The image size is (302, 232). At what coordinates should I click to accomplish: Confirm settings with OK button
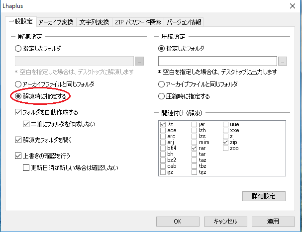coord(178,222)
